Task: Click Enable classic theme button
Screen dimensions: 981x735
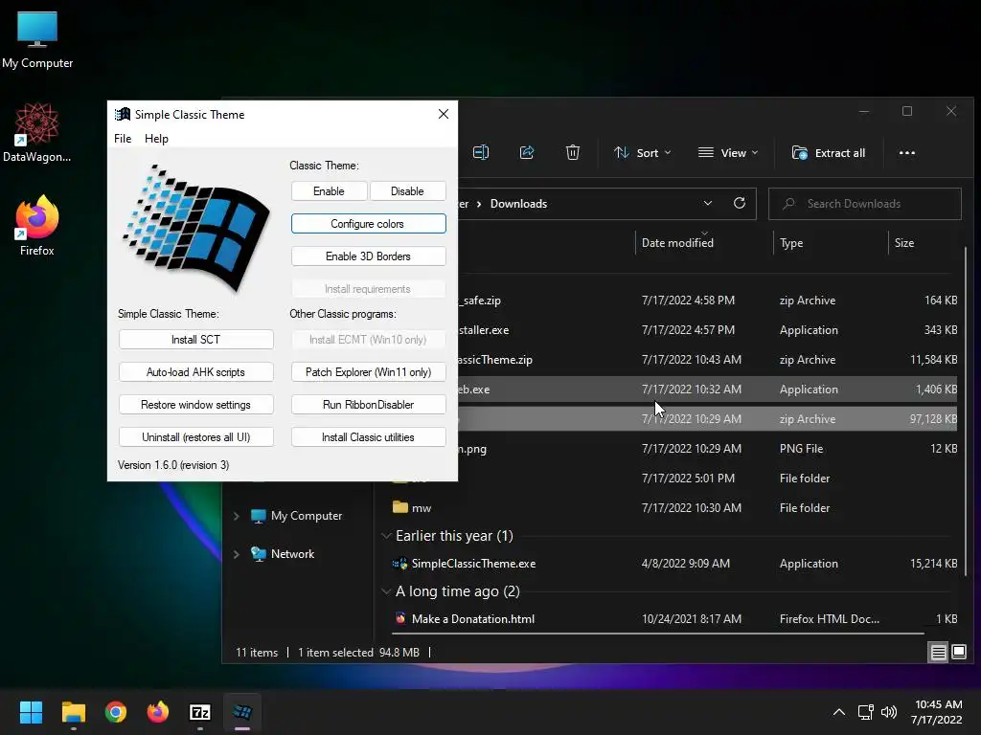Action: [330, 190]
